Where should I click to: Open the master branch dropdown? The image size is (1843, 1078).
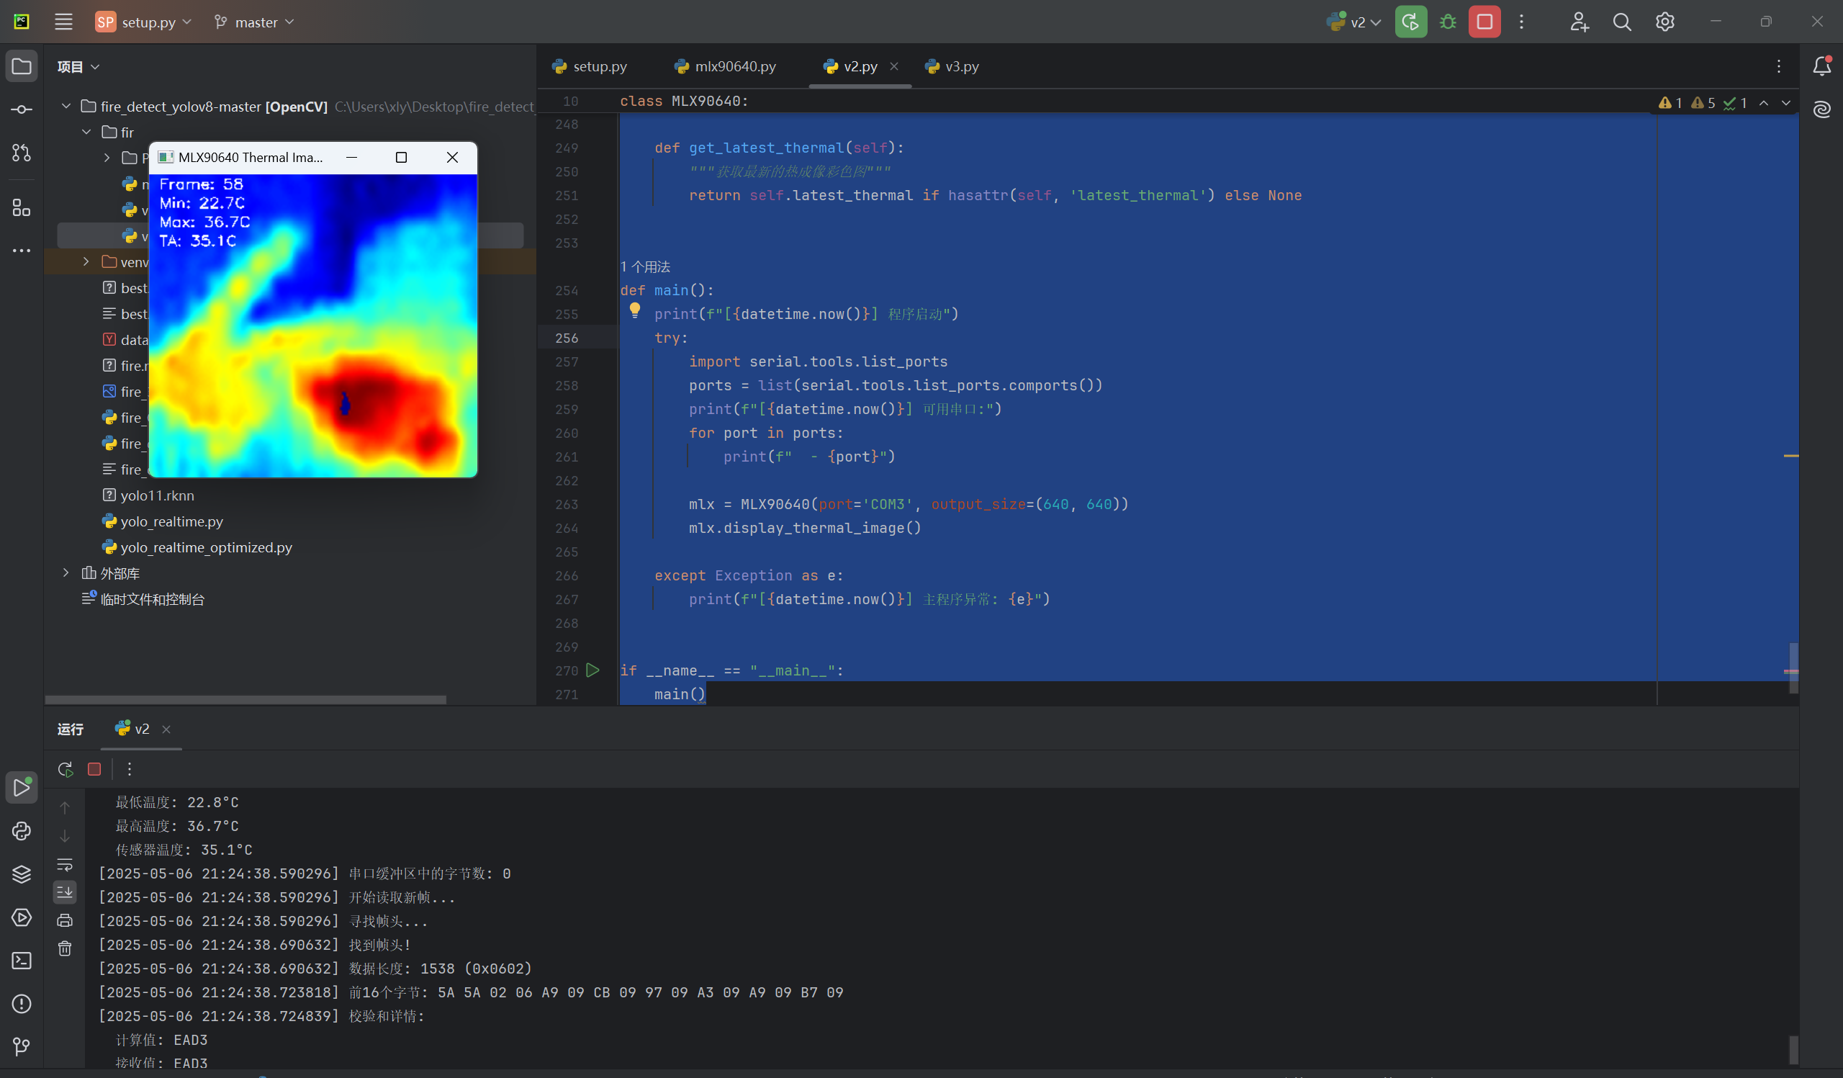pyautogui.click(x=255, y=22)
